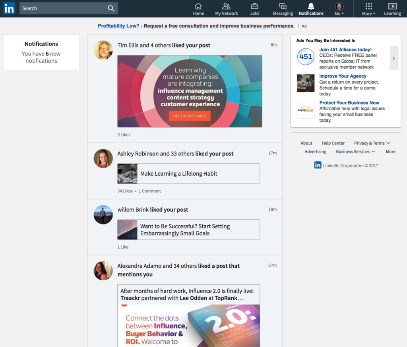Open the Improve Your Agency ad thumbnail
The width and height of the screenshot is (407, 347).
[306, 83]
